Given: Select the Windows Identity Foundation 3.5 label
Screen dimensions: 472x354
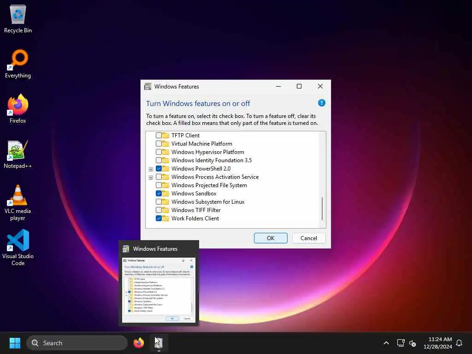Looking at the screenshot, I should pos(212,160).
